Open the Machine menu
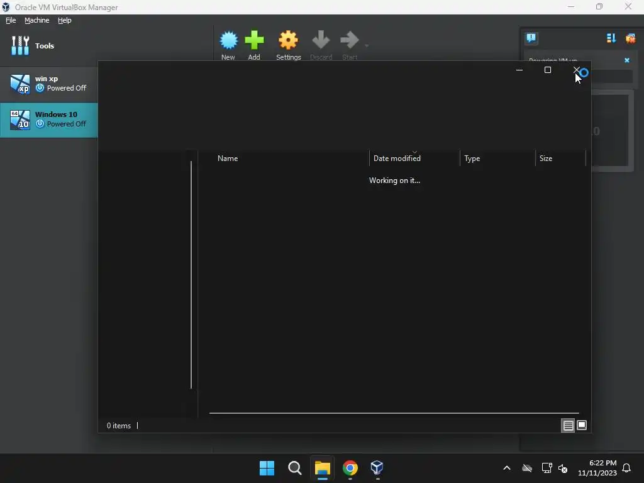 [37, 20]
